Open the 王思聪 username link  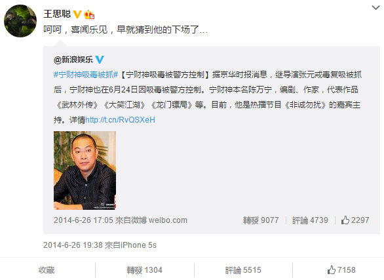point(57,14)
